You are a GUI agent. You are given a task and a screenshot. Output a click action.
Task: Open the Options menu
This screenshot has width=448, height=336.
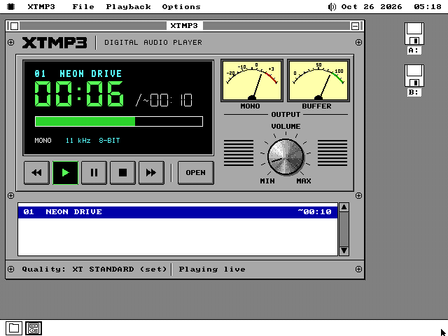pyautogui.click(x=181, y=6)
